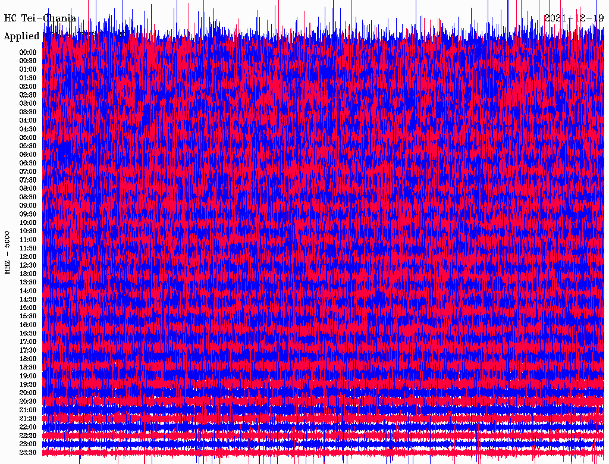Select the 17:00 time row label

click(x=28, y=342)
